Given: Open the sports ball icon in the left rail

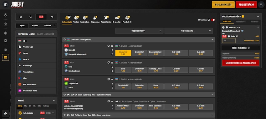Looking at the screenshot, I should [5, 15].
